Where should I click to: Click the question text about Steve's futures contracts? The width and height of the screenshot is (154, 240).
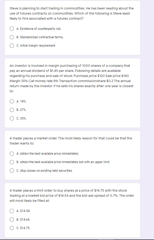pos(72,14)
